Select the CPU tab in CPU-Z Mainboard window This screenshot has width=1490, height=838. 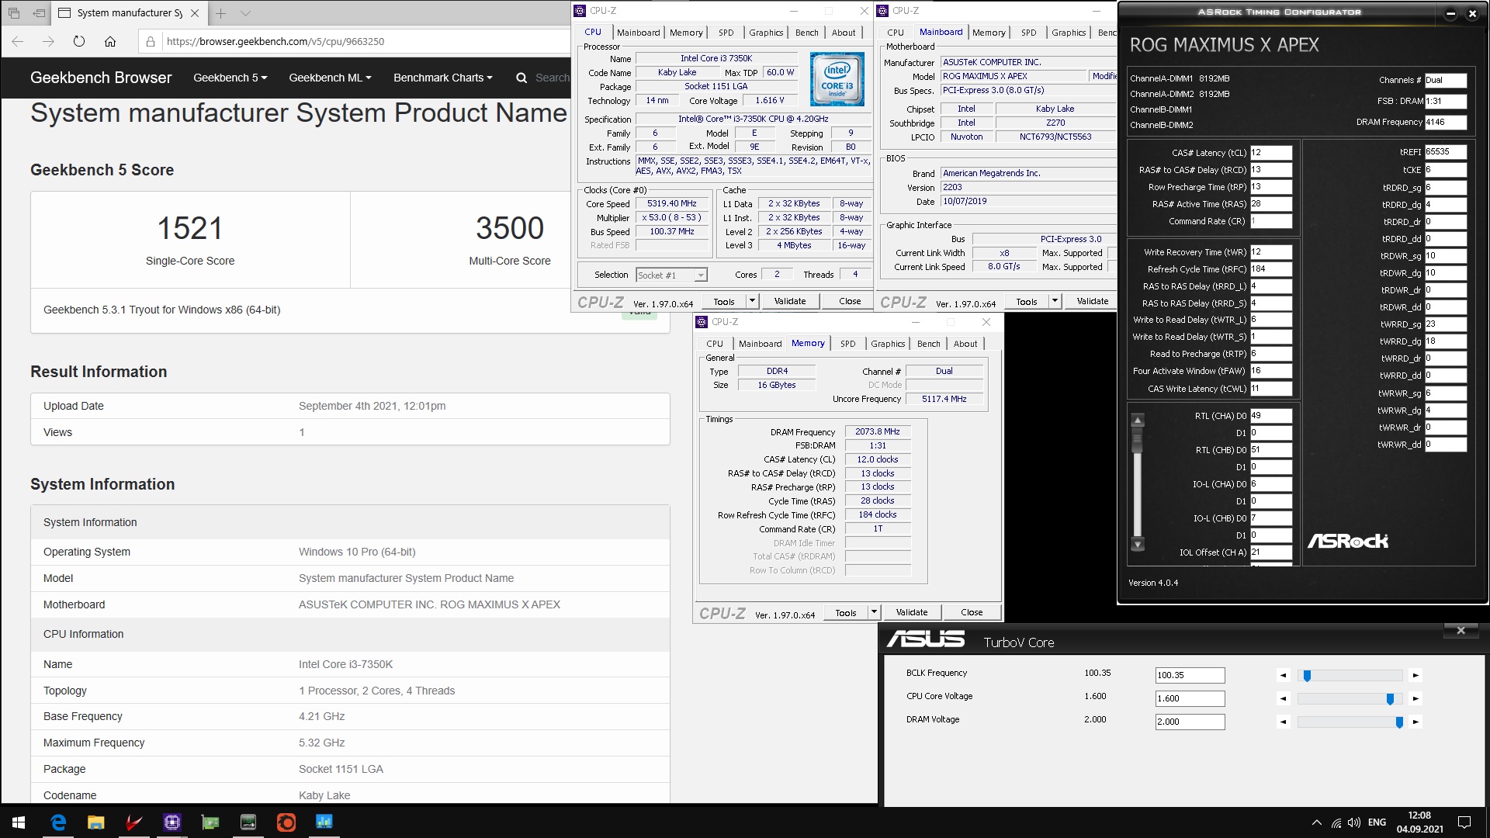896,33
